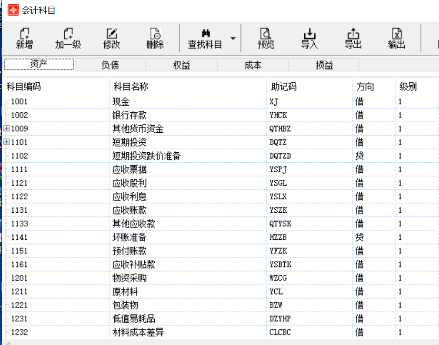The height and width of the screenshot is (345, 439).
Task: Open the 成本 tab
Action: 253,65
